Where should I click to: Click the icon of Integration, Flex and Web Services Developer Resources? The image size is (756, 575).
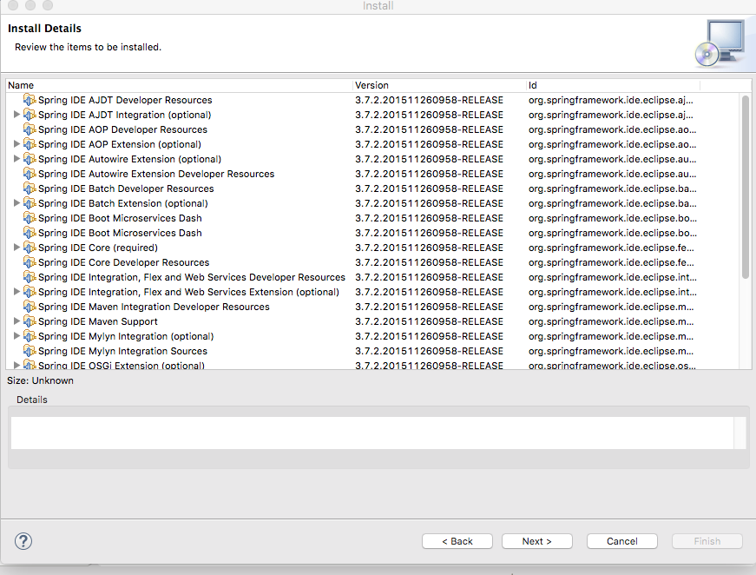tap(30, 277)
